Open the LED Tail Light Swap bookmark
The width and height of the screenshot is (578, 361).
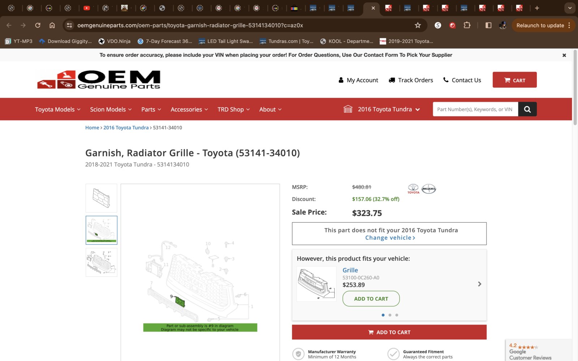click(226, 41)
